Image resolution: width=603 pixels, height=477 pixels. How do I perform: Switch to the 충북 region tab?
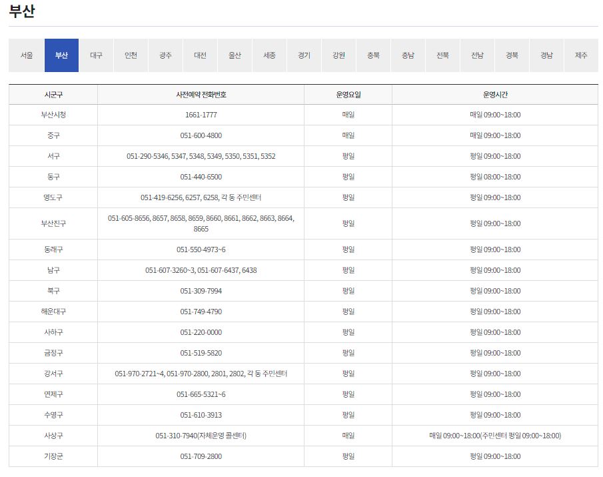(x=372, y=55)
